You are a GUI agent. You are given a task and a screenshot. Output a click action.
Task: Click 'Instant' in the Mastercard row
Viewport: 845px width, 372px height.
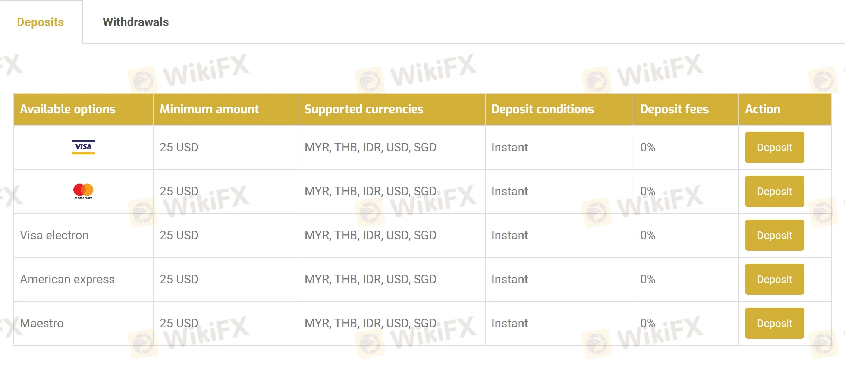click(509, 191)
